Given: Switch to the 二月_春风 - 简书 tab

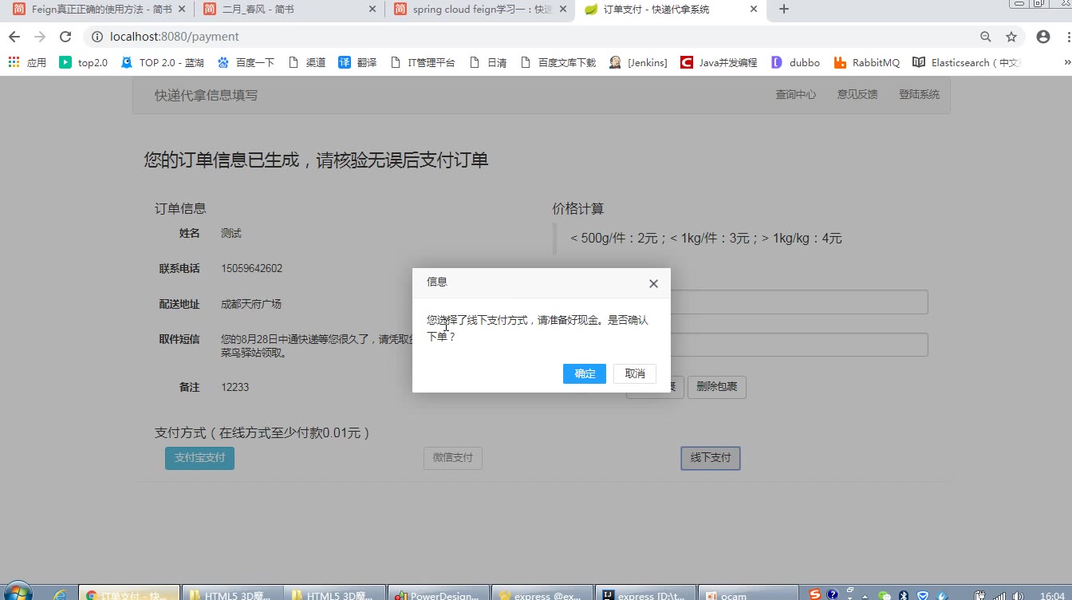Looking at the screenshot, I should (x=289, y=10).
